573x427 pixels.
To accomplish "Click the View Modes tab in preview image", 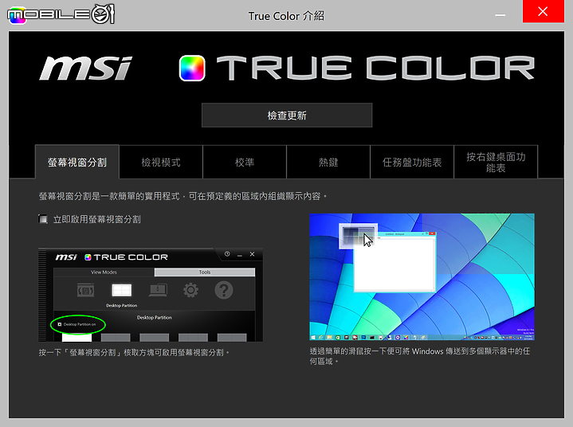I will 104,272.
